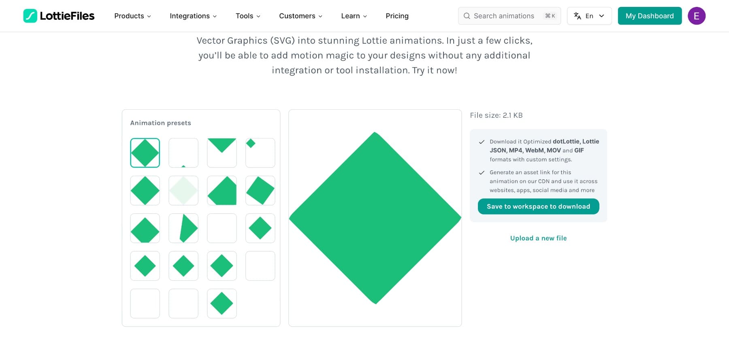
Task: Expand the Integrations dropdown menu
Action: tap(193, 16)
